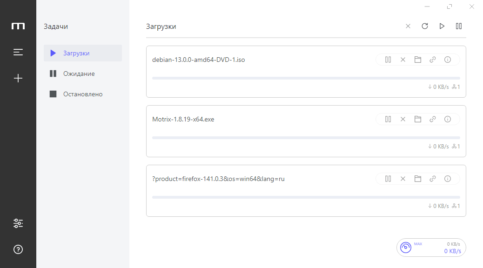Select the debian-13.0.0-amd64-DVD-1.iso file name
This screenshot has height=268, width=483.
199,60
